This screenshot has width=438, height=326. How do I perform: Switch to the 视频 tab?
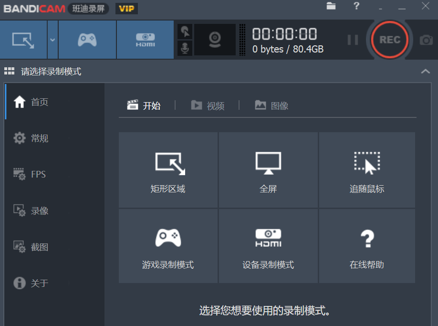pos(208,105)
